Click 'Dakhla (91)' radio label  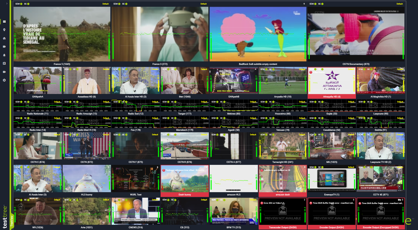click(x=381, y=130)
